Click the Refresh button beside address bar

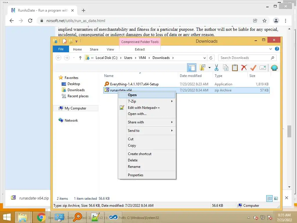(x=211, y=58)
